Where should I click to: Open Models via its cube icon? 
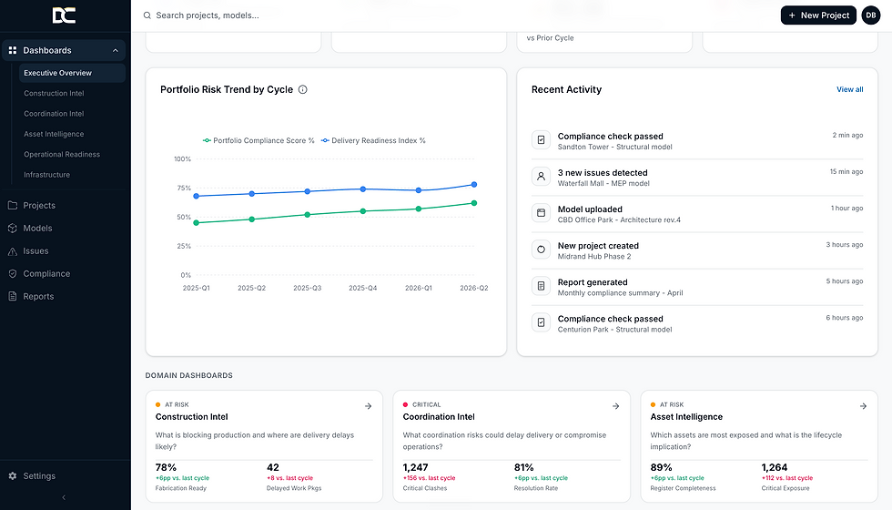(13, 228)
